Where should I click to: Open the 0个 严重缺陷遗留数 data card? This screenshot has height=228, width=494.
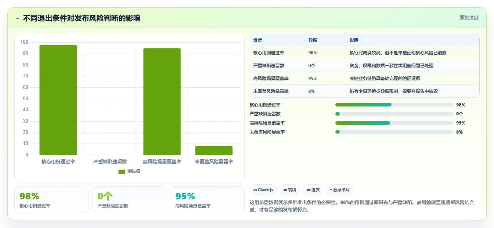coord(129,200)
